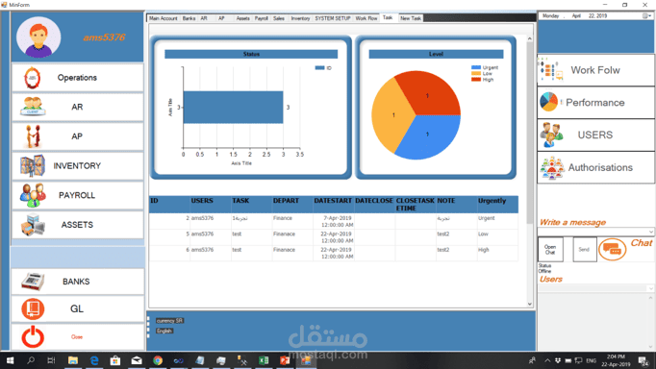Open the Work Folw icon

[x=551, y=70]
